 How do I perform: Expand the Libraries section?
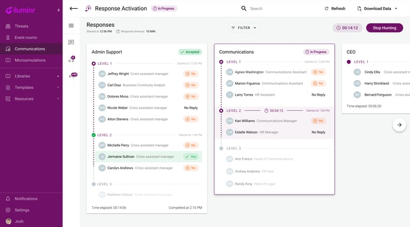click(32, 76)
